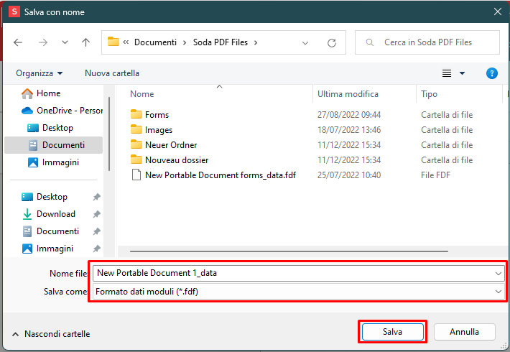
Task: Select New Portable Document forms_data.fdf file
Action: coord(221,175)
